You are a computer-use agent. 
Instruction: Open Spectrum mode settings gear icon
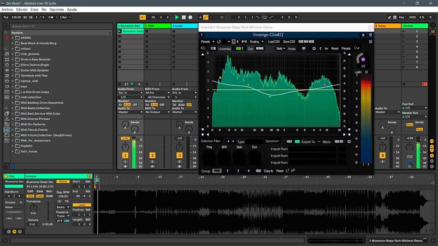[x=349, y=141]
